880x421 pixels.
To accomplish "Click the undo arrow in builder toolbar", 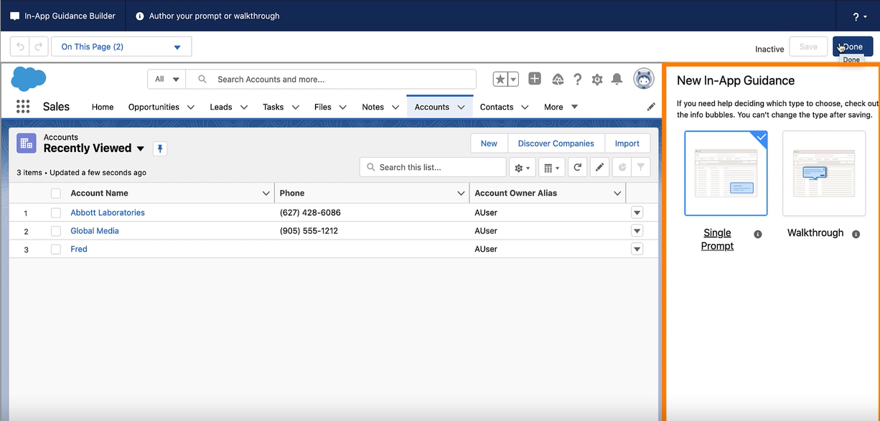I will pos(20,47).
